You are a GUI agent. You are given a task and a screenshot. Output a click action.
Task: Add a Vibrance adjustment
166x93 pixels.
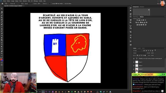[x=146, y=20]
